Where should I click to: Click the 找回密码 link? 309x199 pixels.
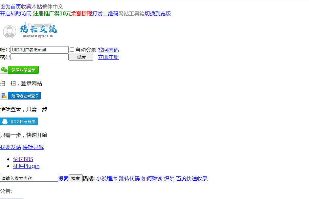coord(108,50)
